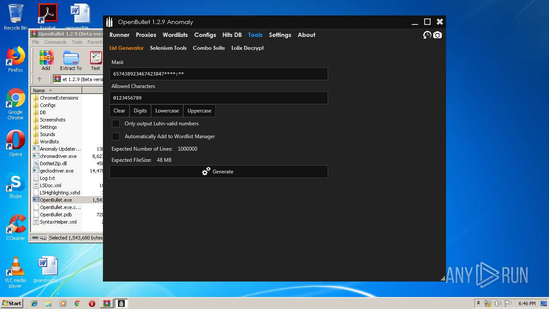Click the OpenBullet taskbar button
Viewport: 549px width, 309px height.
121,303
